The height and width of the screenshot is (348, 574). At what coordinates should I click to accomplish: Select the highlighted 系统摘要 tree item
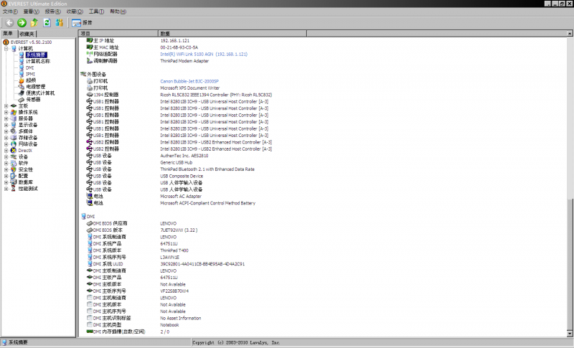pos(36,55)
